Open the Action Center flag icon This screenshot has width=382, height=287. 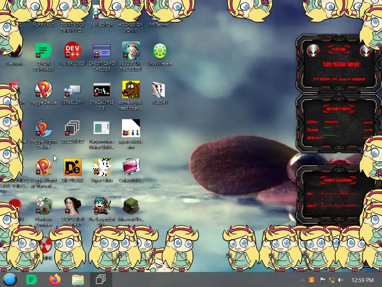click(322, 280)
